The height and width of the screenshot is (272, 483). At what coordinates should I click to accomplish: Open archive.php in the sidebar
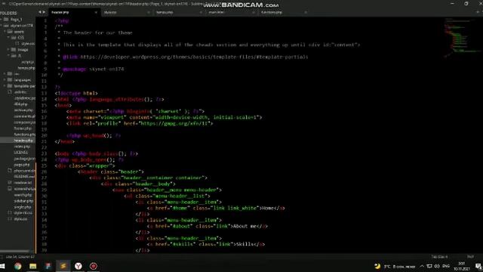(x=23, y=110)
